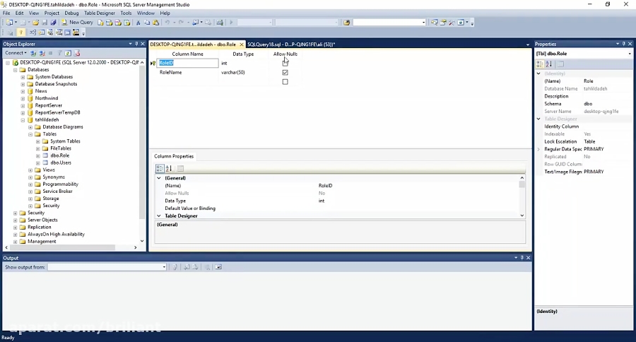This screenshot has width=636, height=342.
Task: Open the [Tbl] dbo.Role properties dropdown
Action: click(630, 54)
